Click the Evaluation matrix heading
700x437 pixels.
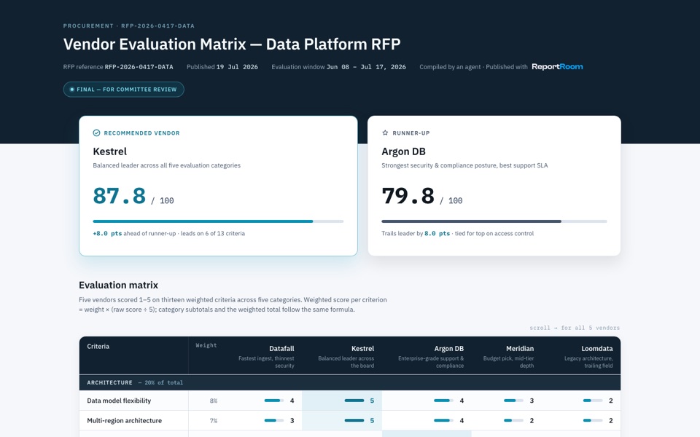(x=118, y=285)
